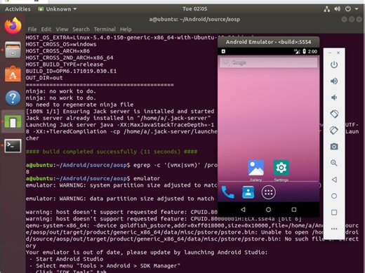The height and width of the screenshot is (273, 365).
Task: Click the Google search bar on the Android screen
Action: click(269, 62)
